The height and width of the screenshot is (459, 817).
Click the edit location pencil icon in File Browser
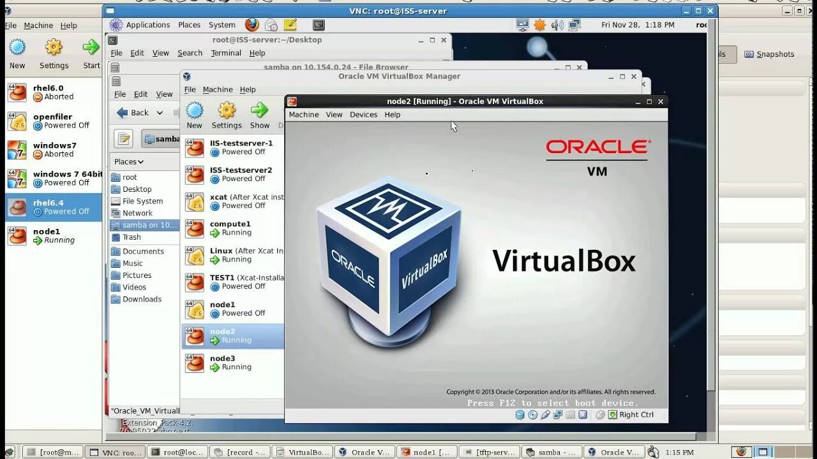coord(123,138)
